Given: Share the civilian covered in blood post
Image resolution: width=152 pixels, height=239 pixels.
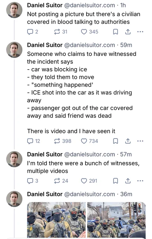Looking at the screenshot, I should click(128, 32).
